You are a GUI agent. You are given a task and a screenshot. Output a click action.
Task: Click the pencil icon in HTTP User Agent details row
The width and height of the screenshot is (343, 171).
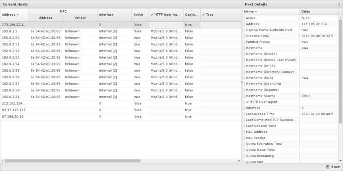(x=247, y=102)
